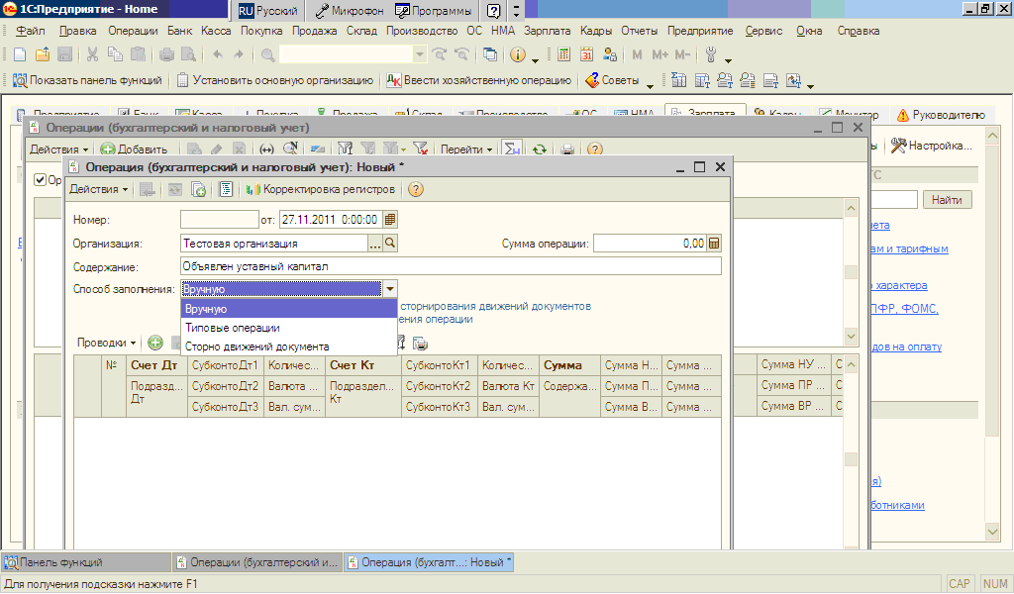Click the Сумма операции input field
Screen dimensions: 1014x594
[x=650, y=244]
